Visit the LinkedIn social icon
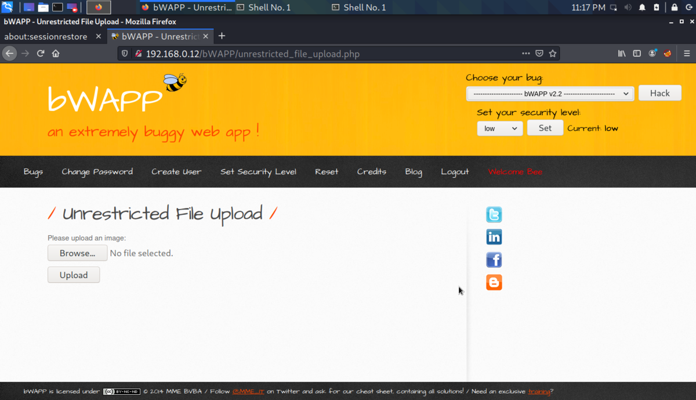 [x=494, y=237]
